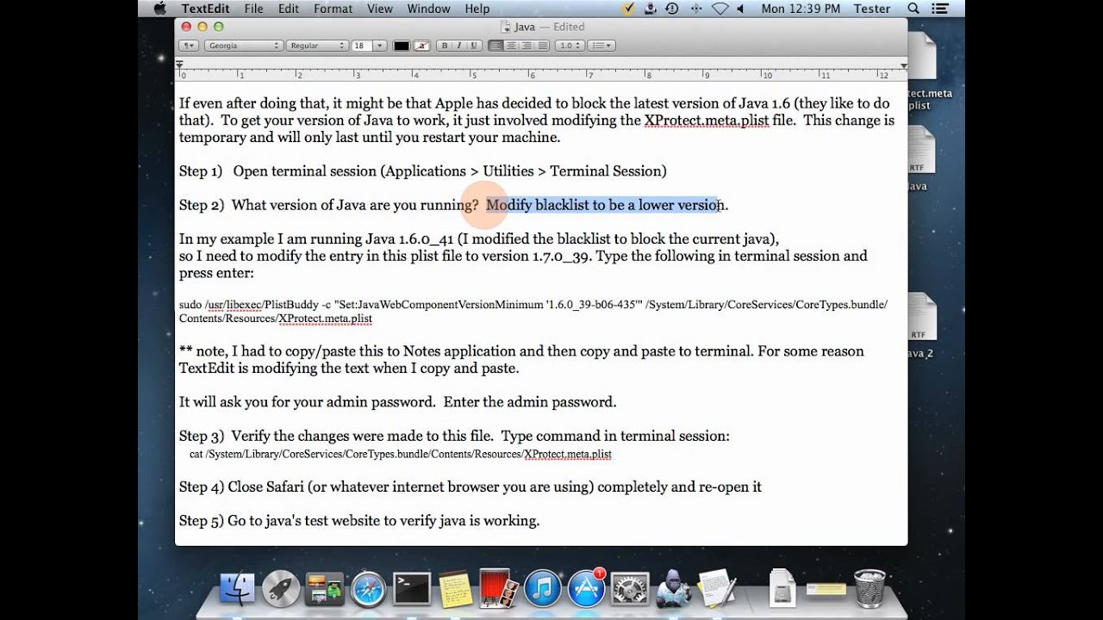Viewport: 1103px width, 620px height.
Task: Click the gorilla app icon in dock
Action: (x=674, y=589)
